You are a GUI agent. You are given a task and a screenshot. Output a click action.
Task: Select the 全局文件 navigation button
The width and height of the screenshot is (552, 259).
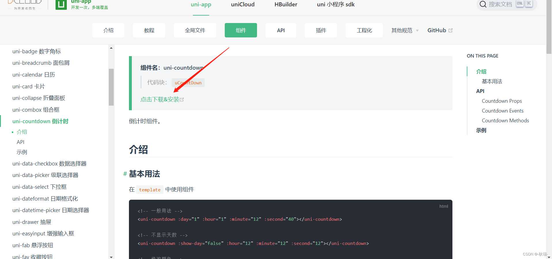195,30
